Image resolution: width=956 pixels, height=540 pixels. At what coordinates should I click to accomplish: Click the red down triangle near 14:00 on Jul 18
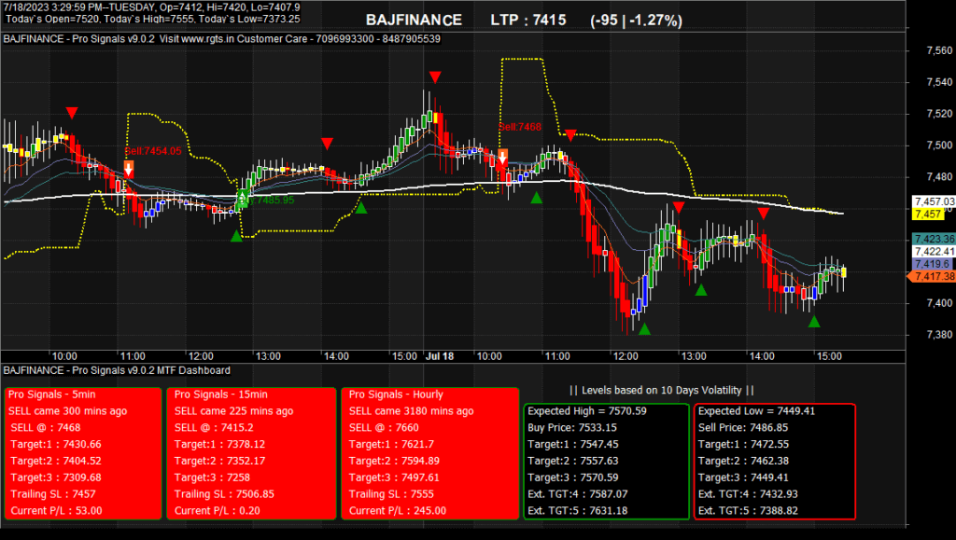point(764,213)
